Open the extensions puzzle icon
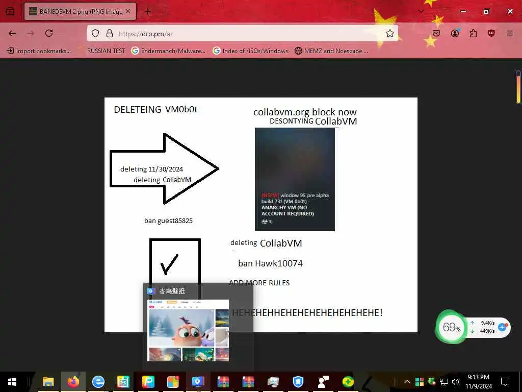522x392 pixels. (473, 33)
